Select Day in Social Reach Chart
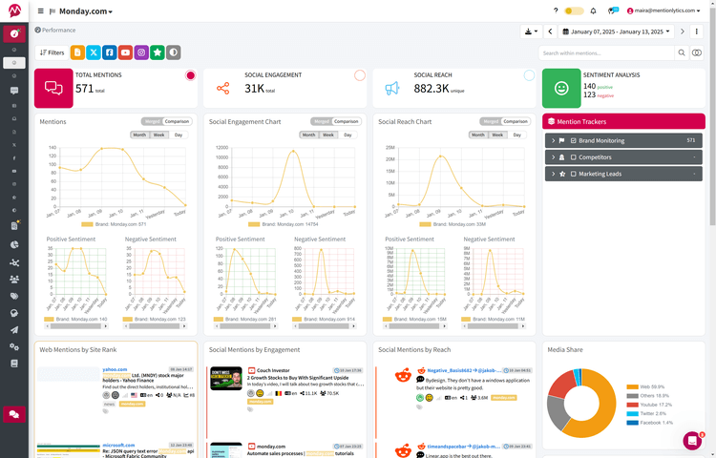 [x=516, y=135]
